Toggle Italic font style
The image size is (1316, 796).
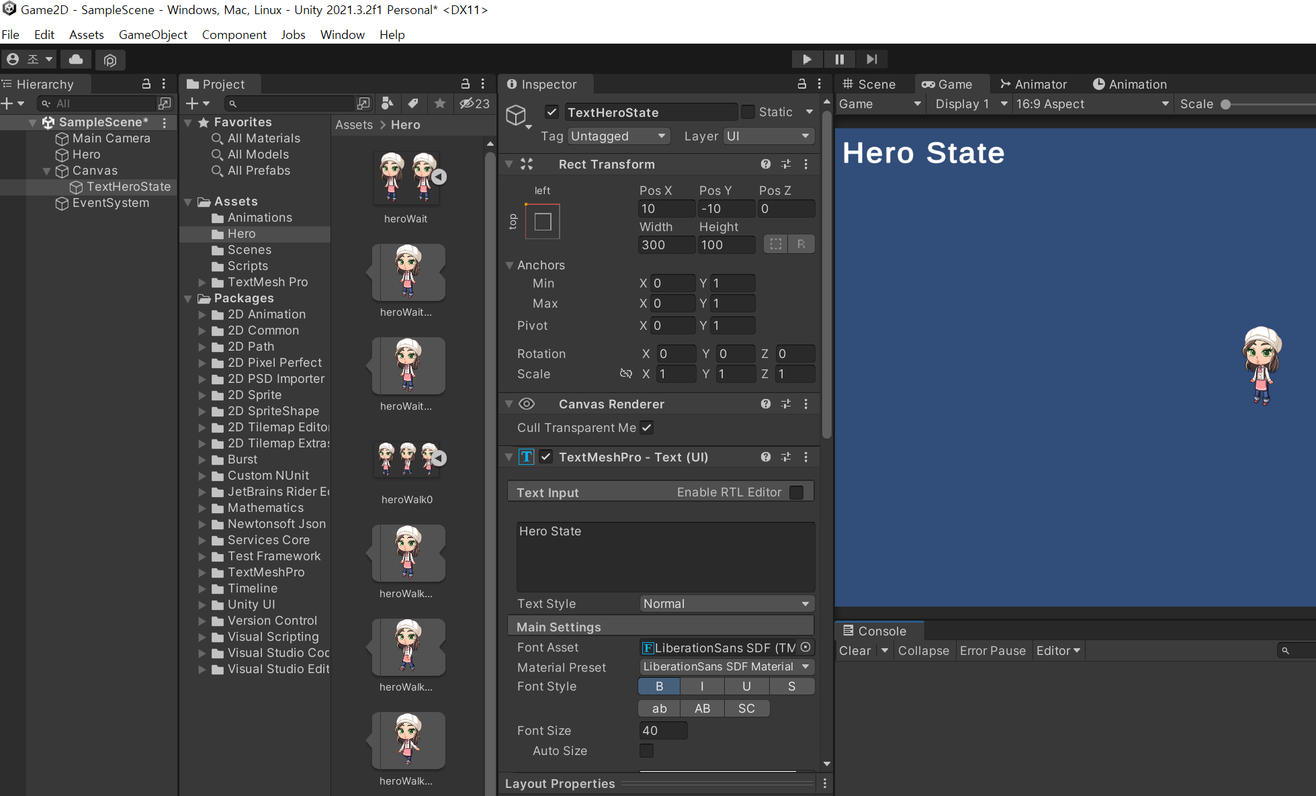(x=703, y=687)
